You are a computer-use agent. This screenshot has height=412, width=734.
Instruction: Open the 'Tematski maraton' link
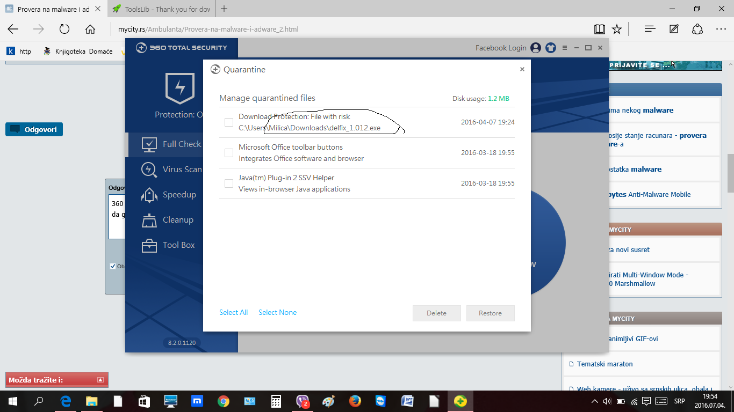tap(605, 364)
